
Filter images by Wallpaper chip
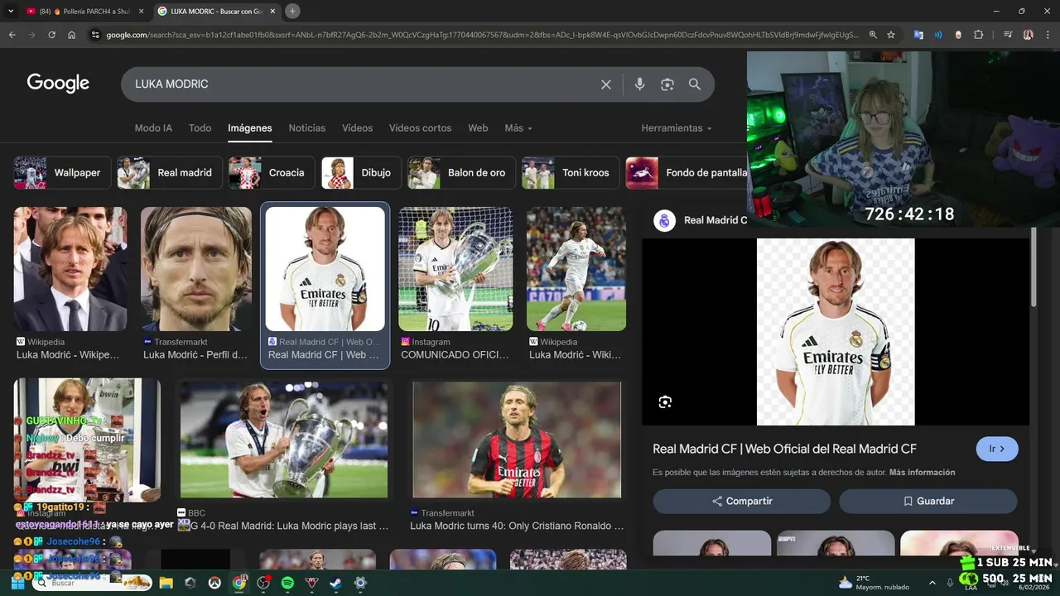[62, 173]
